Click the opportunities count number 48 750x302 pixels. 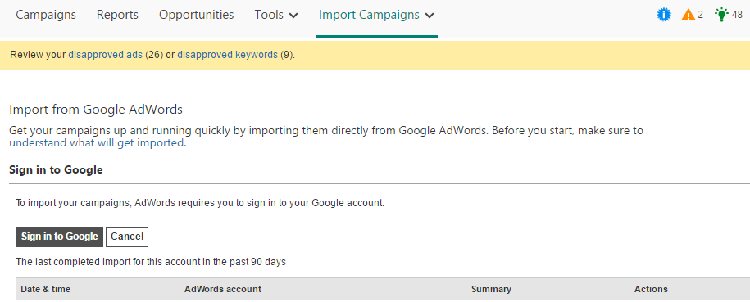pyautogui.click(x=737, y=15)
